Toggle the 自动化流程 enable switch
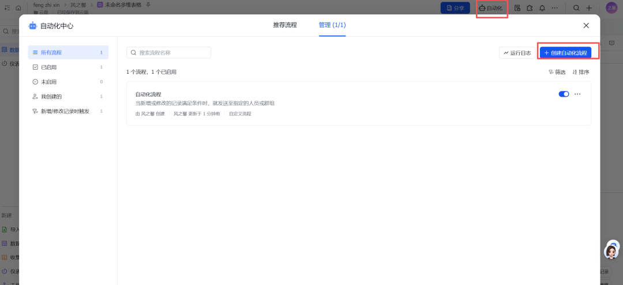This screenshot has width=623, height=285. pyautogui.click(x=564, y=94)
